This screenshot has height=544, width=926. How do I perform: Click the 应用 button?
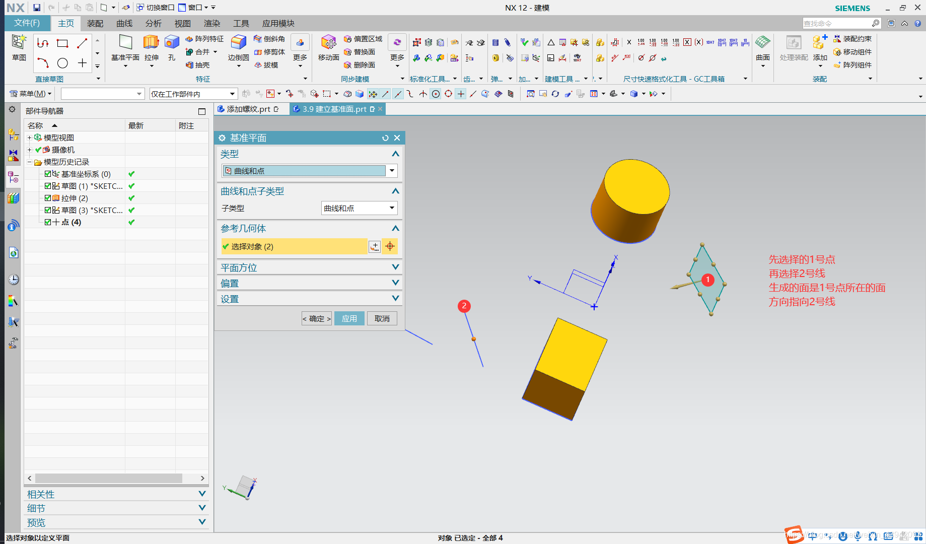(x=349, y=318)
